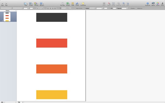
Task: Open the Masters slide menu
Action: (x=42, y=4)
